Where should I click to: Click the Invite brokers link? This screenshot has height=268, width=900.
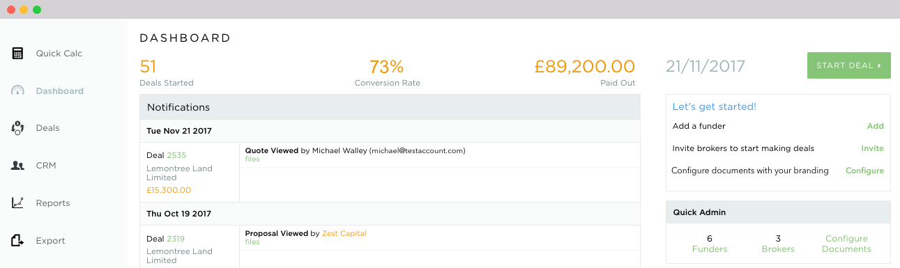pyautogui.click(x=872, y=148)
